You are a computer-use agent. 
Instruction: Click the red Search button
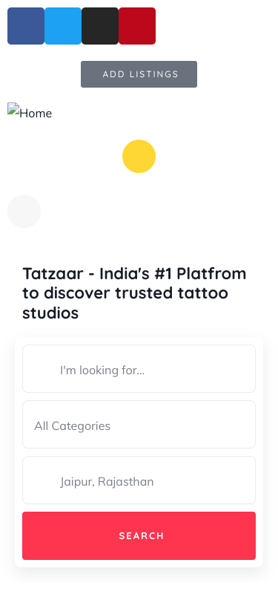click(x=139, y=535)
